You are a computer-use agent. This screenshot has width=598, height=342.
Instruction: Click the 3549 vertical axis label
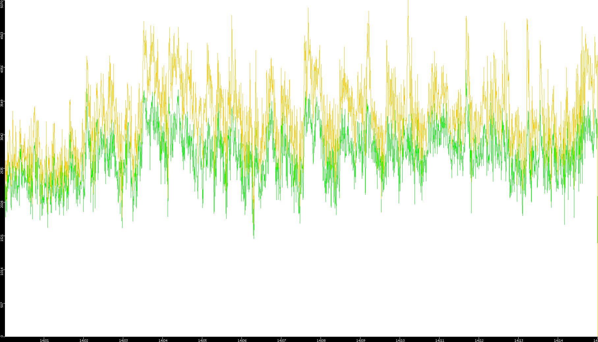pos(2,103)
